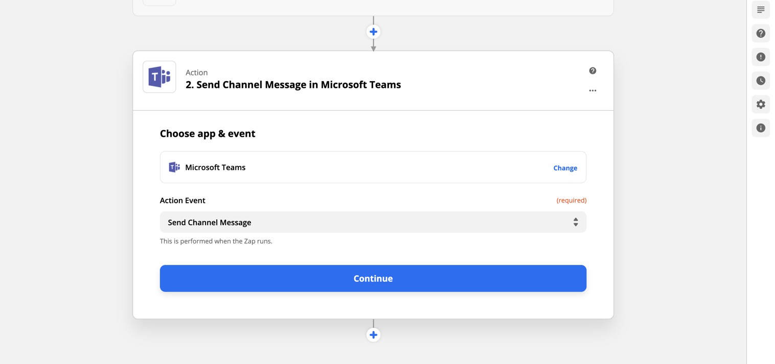This screenshot has height=364, width=775.
Task: Open the info details sidebar icon
Action: [761, 128]
